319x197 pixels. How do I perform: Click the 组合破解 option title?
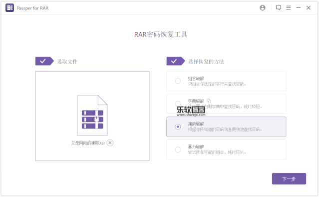(x=196, y=78)
